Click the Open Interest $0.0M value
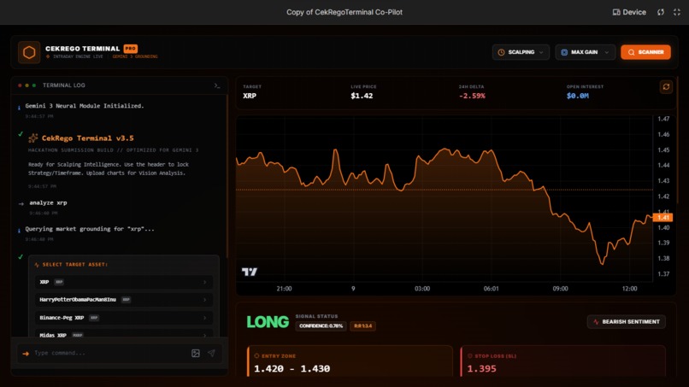 tap(577, 96)
